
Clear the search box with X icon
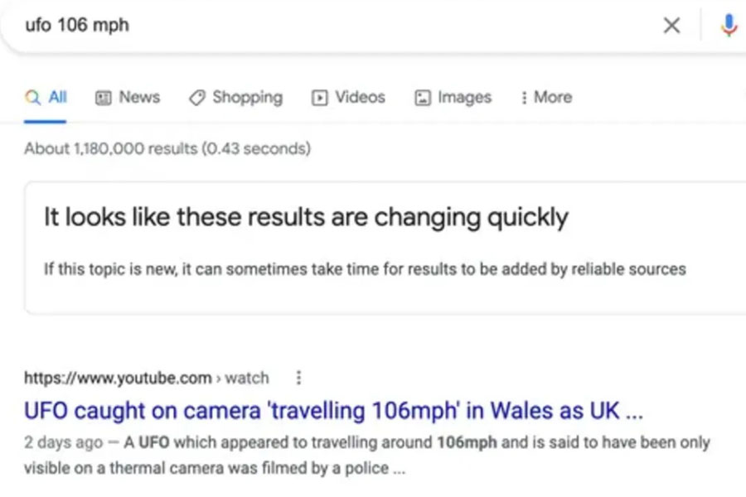[671, 25]
